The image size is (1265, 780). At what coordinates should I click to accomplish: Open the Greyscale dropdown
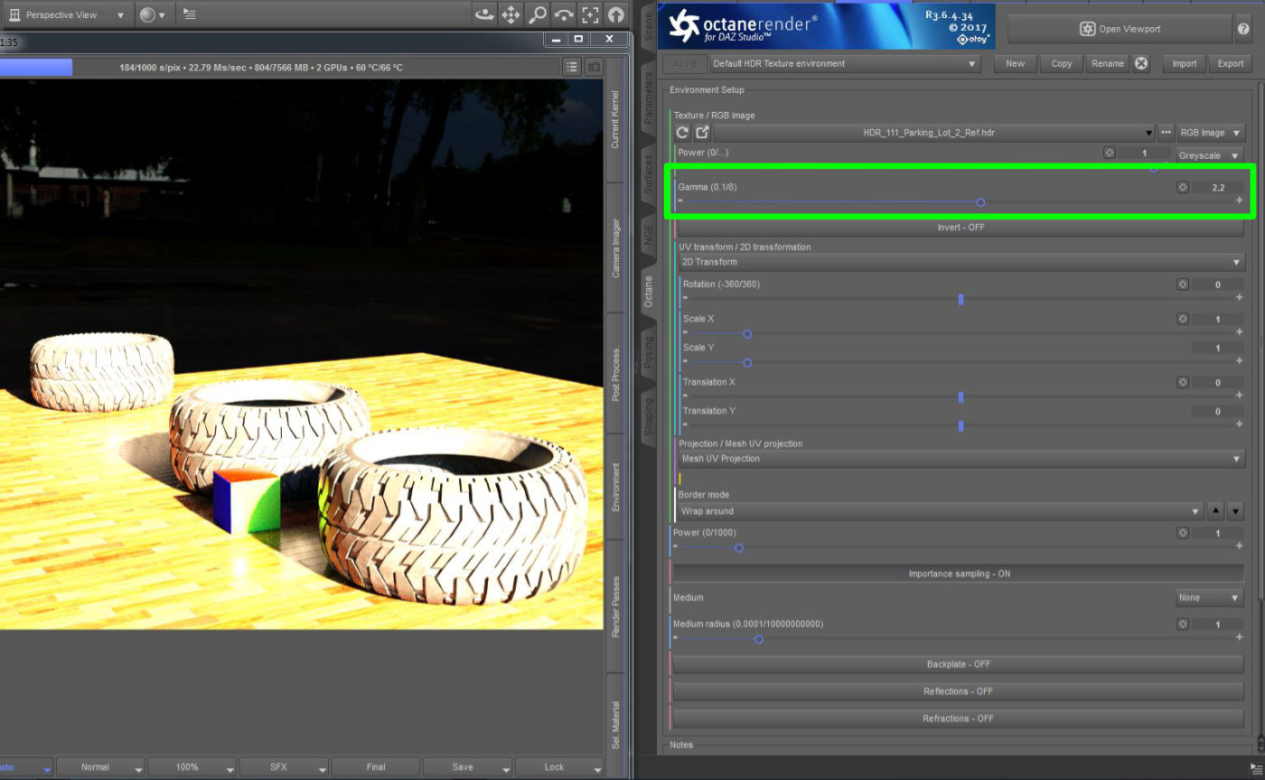pyautogui.click(x=1209, y=155)
